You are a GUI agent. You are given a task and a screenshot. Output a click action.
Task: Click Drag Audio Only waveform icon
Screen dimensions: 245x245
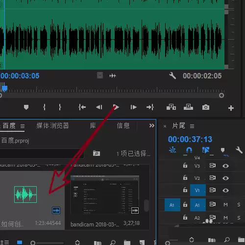point(113,76)
